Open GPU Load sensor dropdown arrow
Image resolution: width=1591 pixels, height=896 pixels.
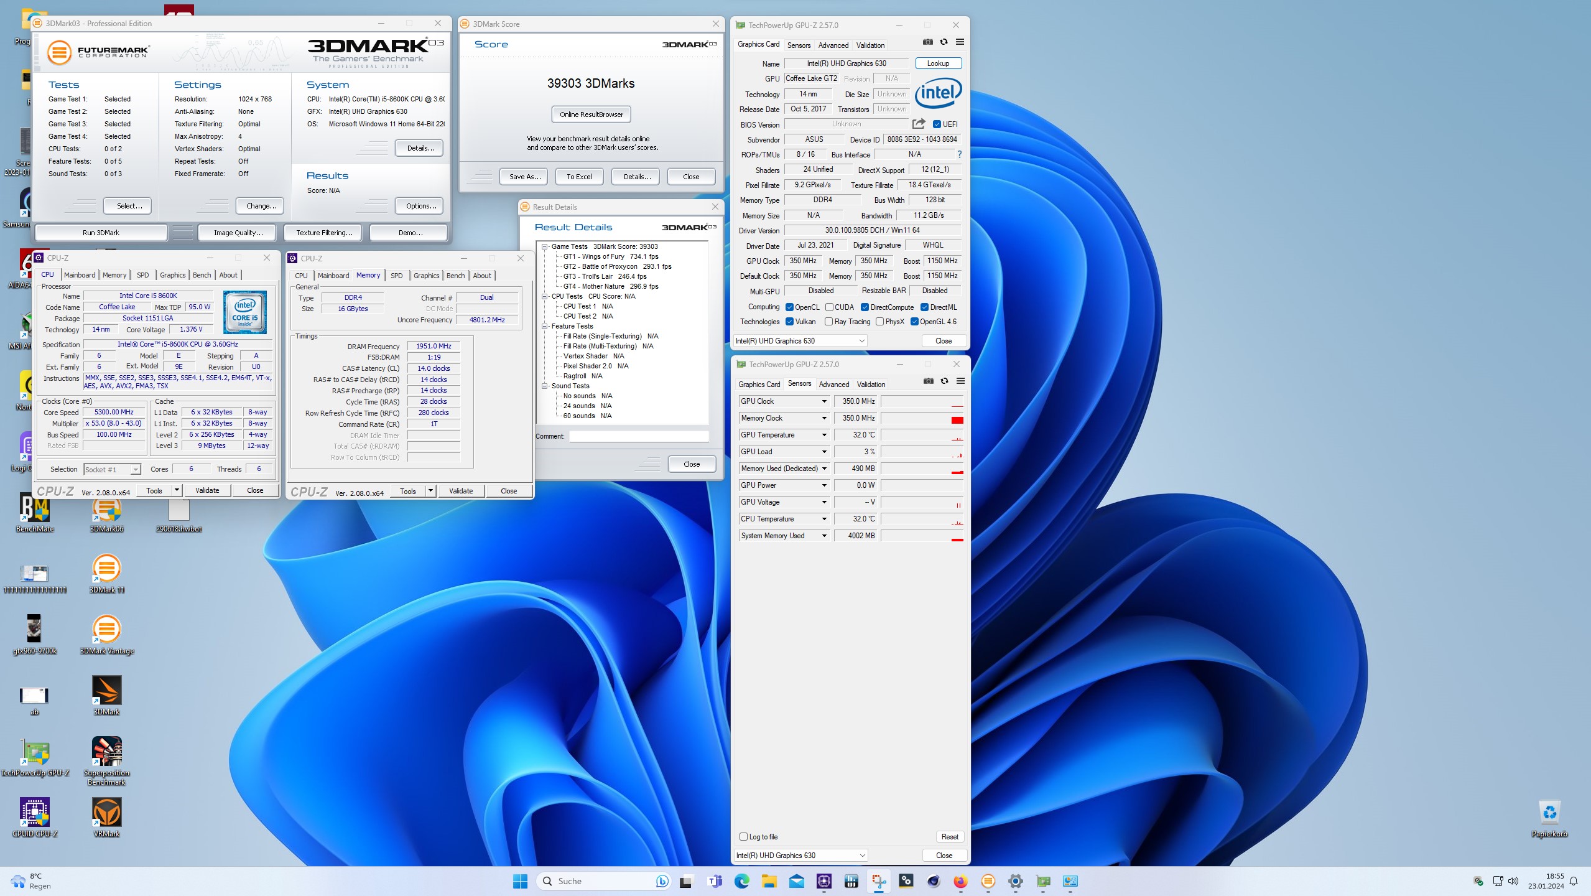(x=824, y=452)
